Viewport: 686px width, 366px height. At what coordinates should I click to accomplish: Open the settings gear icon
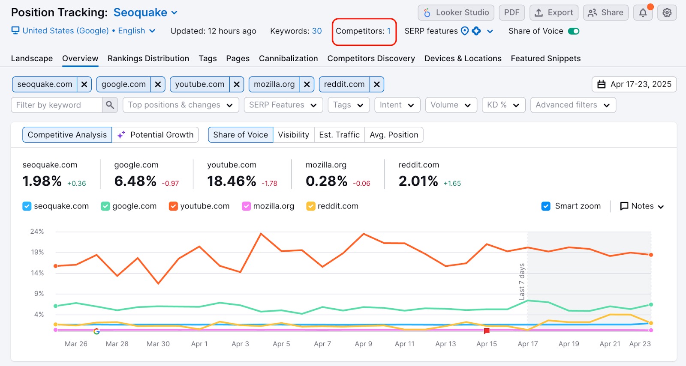(x=667, y=13)
